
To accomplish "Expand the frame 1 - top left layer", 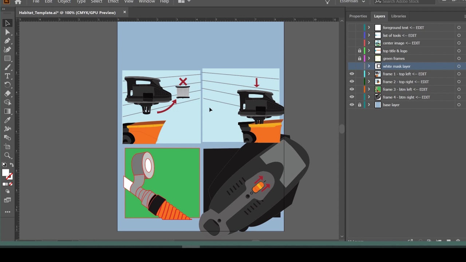I will [x=369, y=74].
